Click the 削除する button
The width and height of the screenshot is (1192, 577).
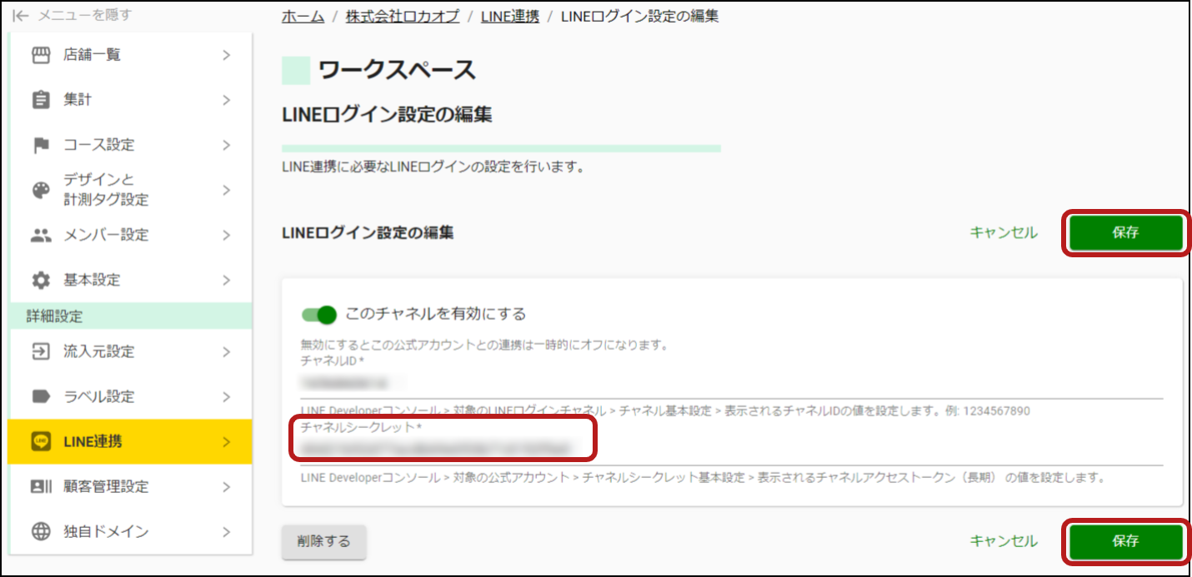click(324, 541)
